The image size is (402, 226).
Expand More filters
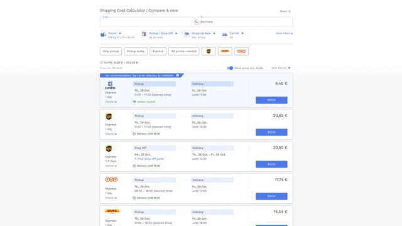pos(285,33)
